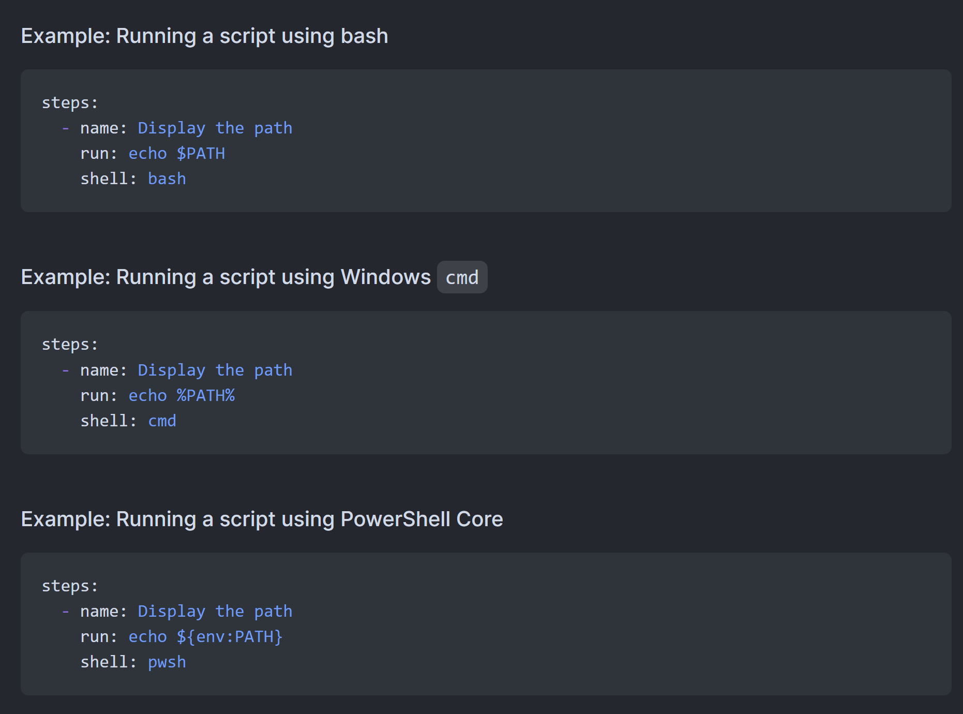The width and height of the screenshot is (963, 714).
Task: Click the name key in the first code block
Action: (101, 128)
